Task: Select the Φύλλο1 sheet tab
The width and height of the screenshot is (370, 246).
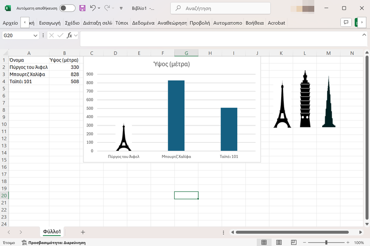Action: (52, 232)
